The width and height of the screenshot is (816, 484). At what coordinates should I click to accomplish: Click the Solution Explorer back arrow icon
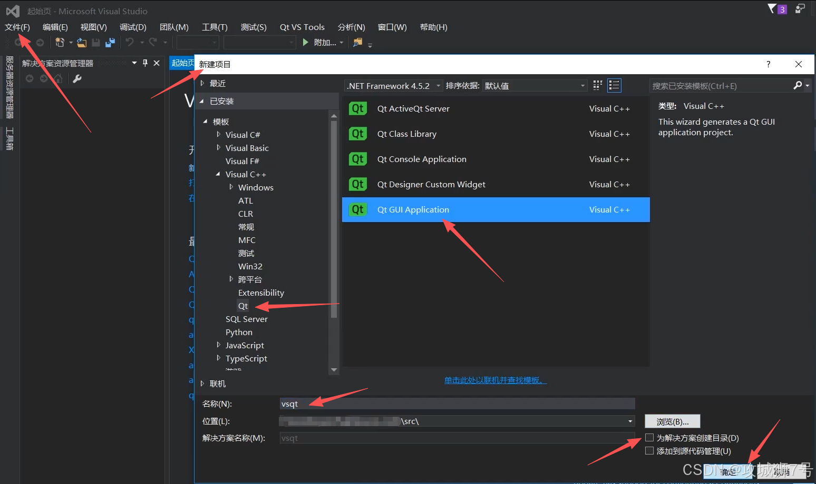tap(30, 79)
